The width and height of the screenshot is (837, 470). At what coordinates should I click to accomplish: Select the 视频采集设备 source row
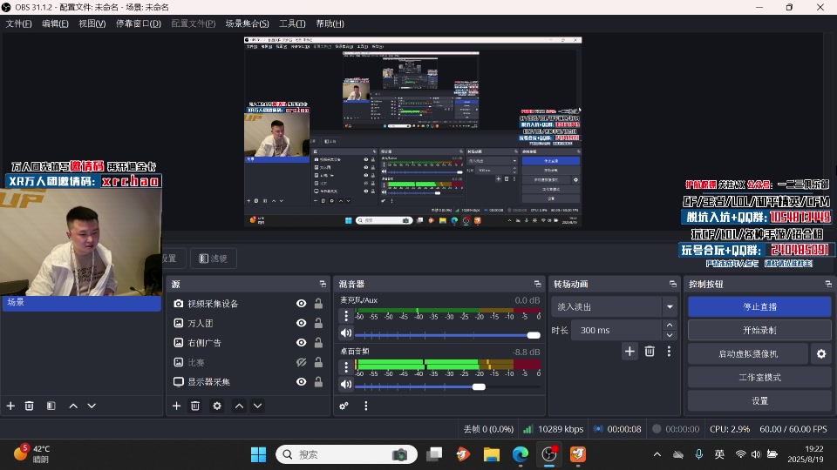pos(248,303)
